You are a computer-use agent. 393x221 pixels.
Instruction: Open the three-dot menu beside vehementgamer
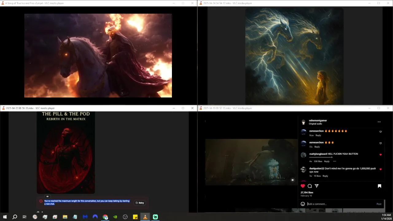pyautogui.click(x=379, y=122)
